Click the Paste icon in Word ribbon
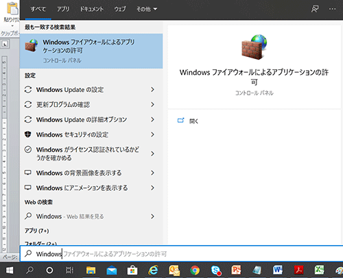 [12, 8]
